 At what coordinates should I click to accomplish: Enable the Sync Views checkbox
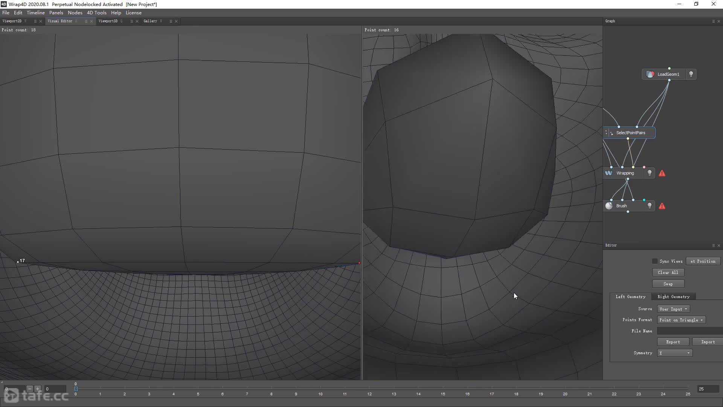(655, 261)
